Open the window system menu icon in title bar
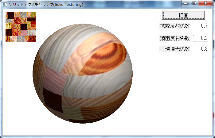Viewport: 215px width, 138px height. (x=5, y=5)
